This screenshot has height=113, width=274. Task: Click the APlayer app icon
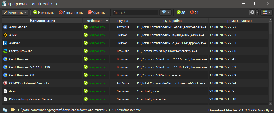5,43
